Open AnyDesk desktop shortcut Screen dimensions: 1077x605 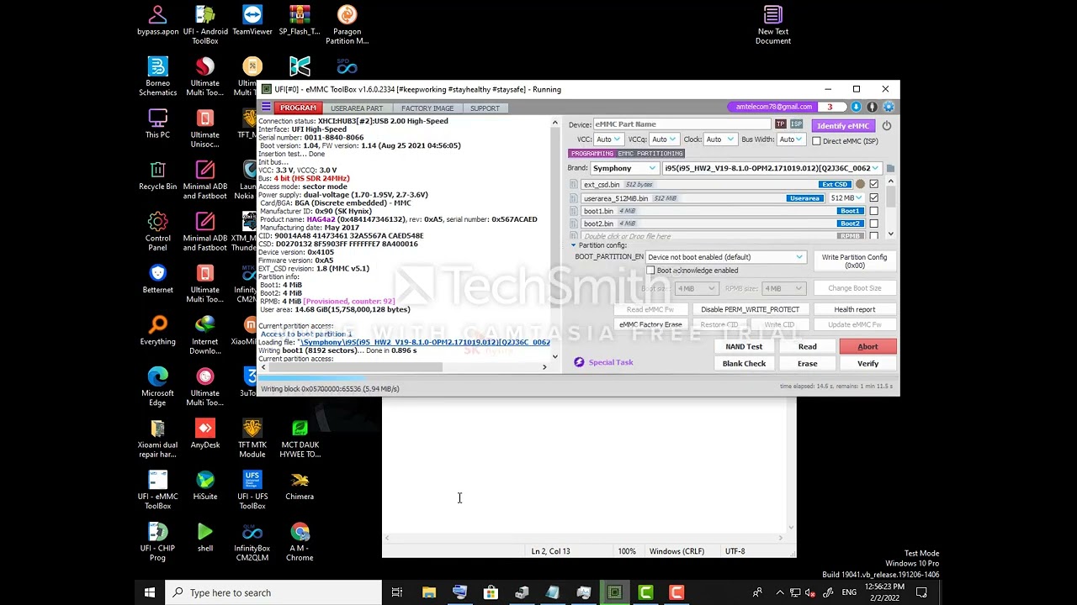click(x=205, y=434)
